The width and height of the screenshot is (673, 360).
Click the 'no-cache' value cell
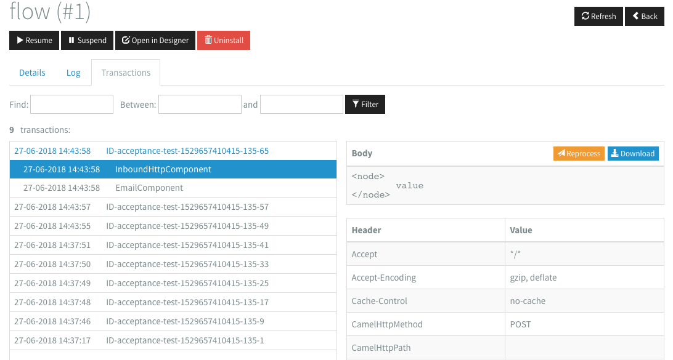pos(585,301)
